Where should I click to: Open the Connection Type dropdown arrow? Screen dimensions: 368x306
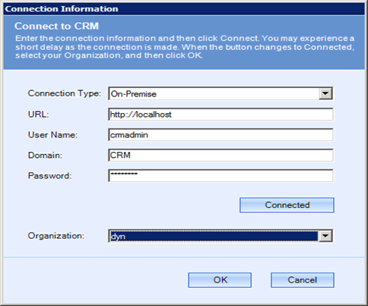(325, 93)
